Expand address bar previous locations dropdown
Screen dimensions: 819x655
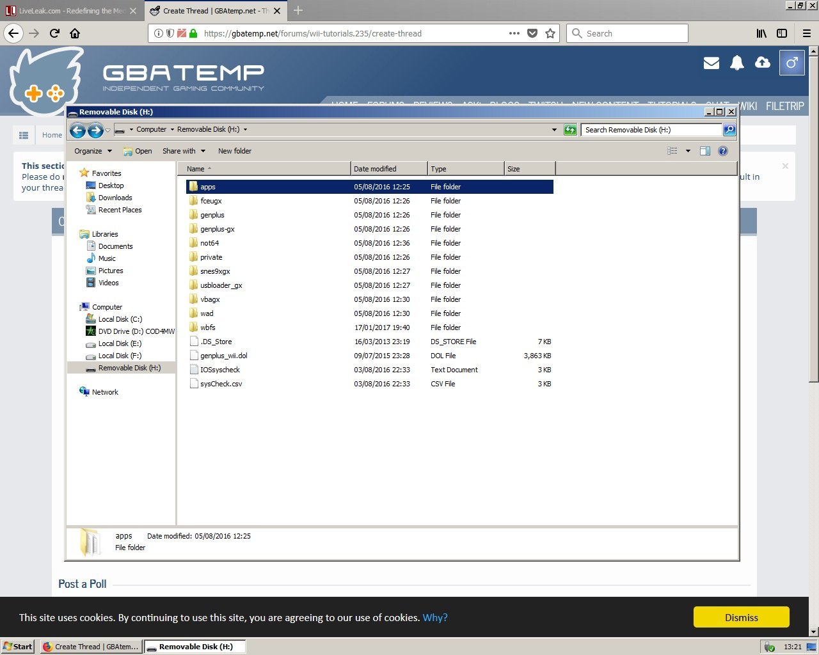[x=554, y=130]
